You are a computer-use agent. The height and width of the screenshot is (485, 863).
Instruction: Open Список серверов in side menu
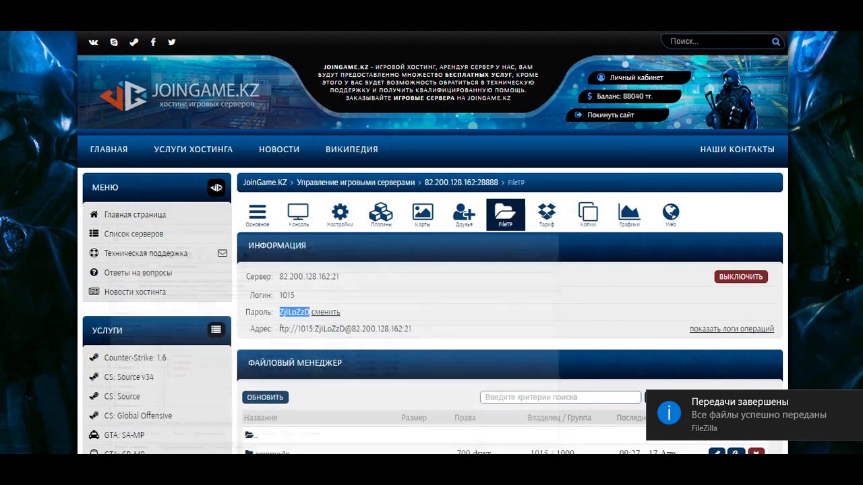[x=133, y=234]
